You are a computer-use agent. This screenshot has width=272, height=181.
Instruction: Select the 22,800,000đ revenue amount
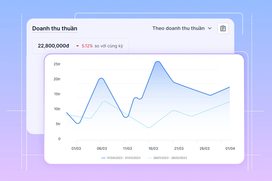(53, 46)
